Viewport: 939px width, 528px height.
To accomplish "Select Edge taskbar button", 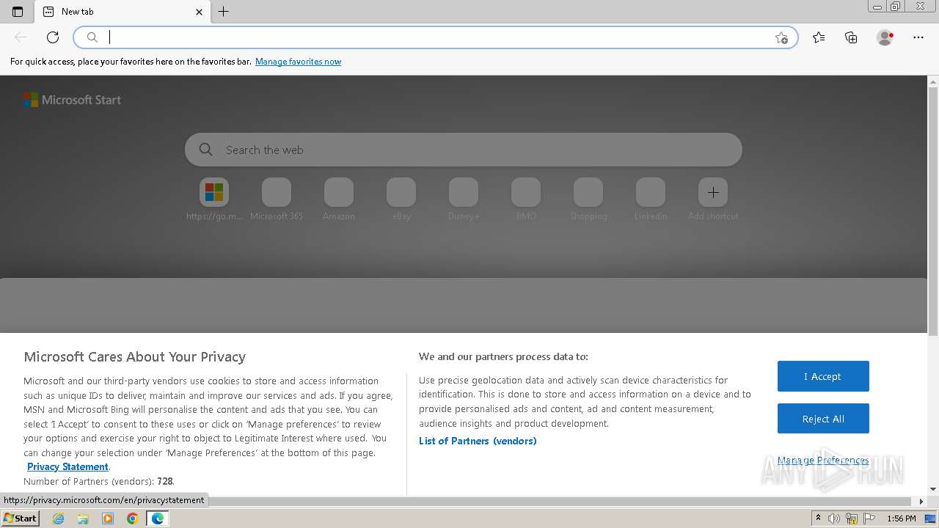I will [x=157, y=518].
